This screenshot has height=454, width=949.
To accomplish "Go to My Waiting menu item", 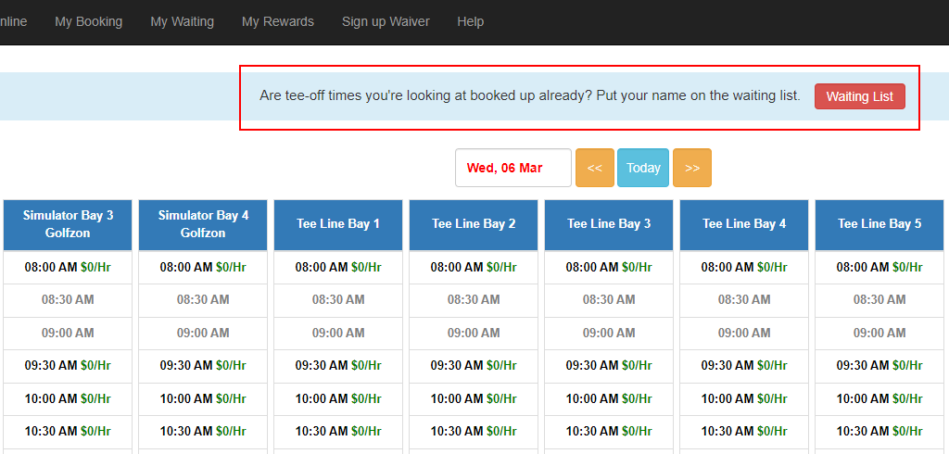I will 182,21.
